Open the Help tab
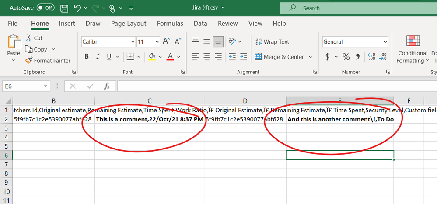Viewport: 437px width, 204px height. pos(279,24)
